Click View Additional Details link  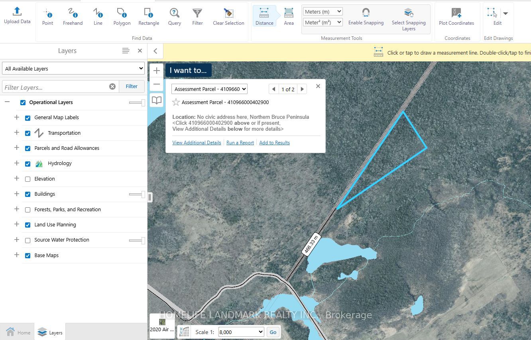(197, 143)
